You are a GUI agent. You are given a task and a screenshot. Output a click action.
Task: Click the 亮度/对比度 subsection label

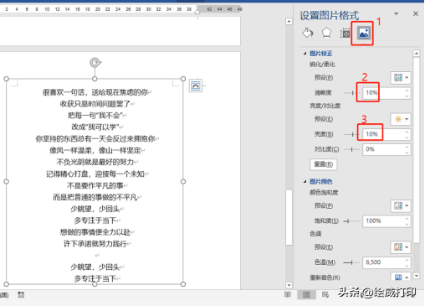tap(325, 106)
